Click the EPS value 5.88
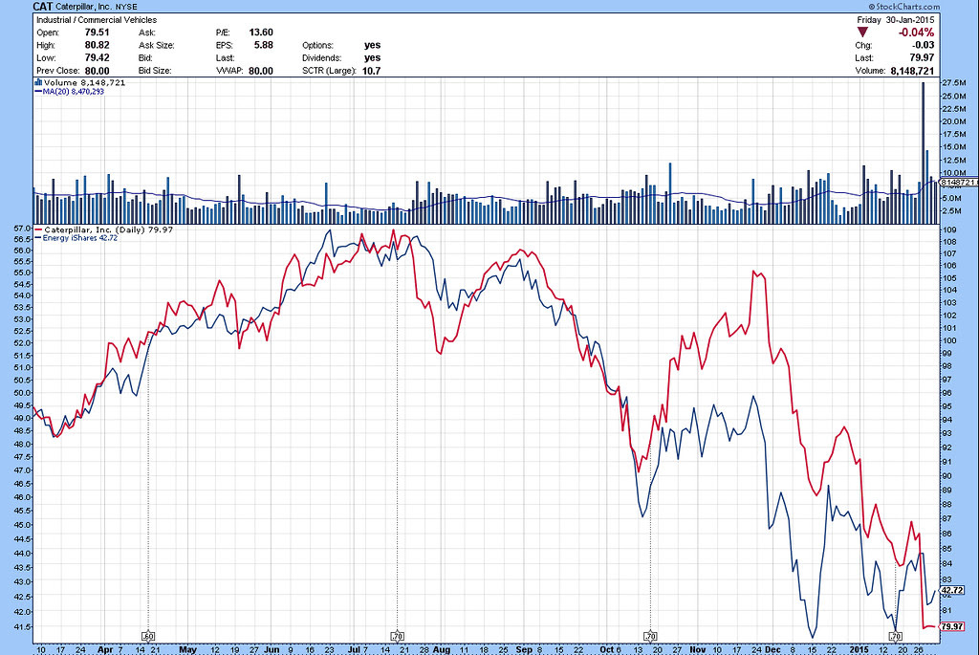This screenshot has height=655, width=979. pyautogui.click(x=264, y=45)
